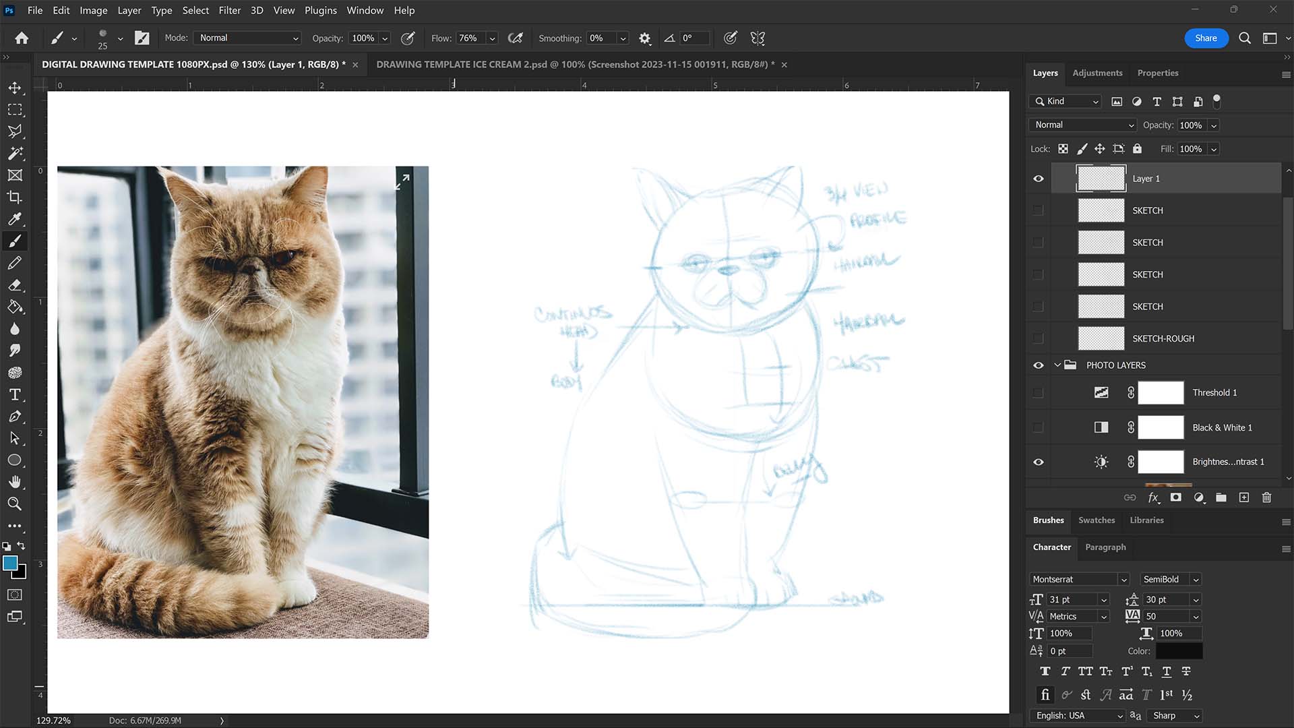Viewport: 1294px width, 728px height.
Task: Create a new layer
Action: 1244,497
